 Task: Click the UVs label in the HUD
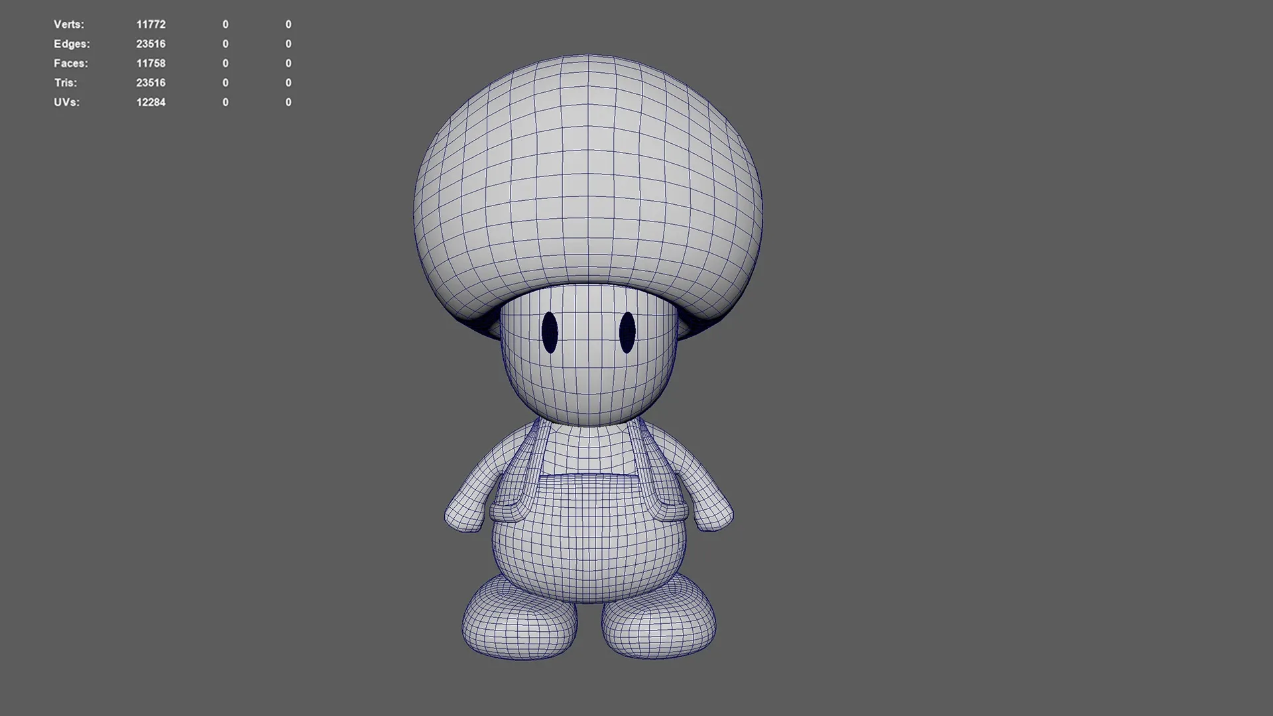pos(66,102)
